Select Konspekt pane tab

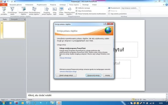(14, 19)
